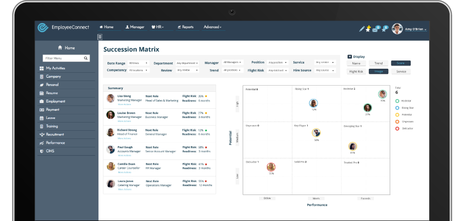Image resolution: width=463 pixels, height=221 pixels.
Task: Expand the Date Range dropdown
Action: [139, 63]
